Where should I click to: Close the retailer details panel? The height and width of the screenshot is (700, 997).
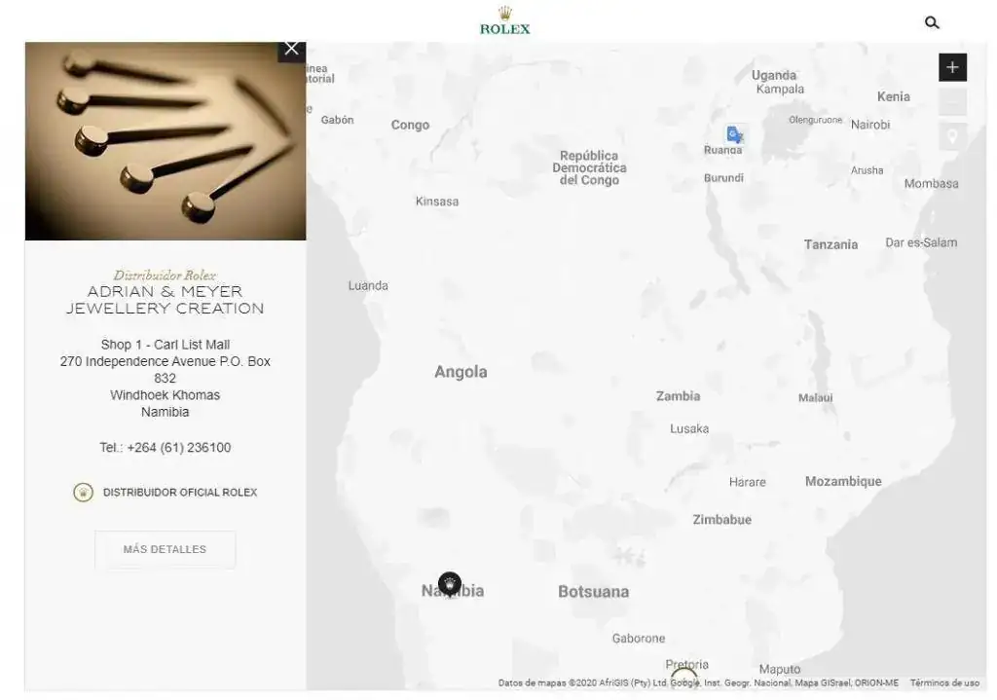point(292,50)
